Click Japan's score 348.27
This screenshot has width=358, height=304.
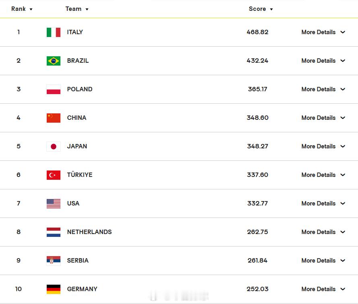(x=258, y=146)
